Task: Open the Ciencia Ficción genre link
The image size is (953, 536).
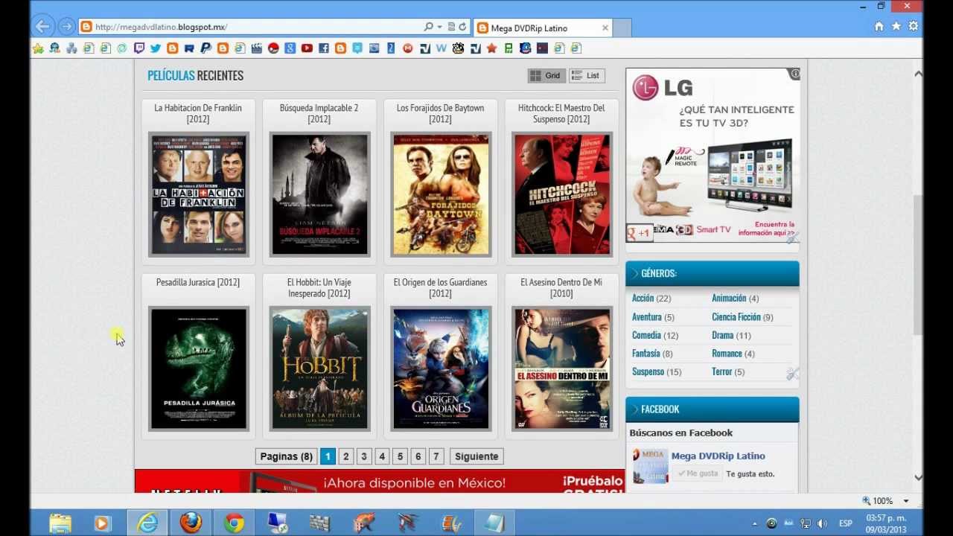Action: point(736,317)
